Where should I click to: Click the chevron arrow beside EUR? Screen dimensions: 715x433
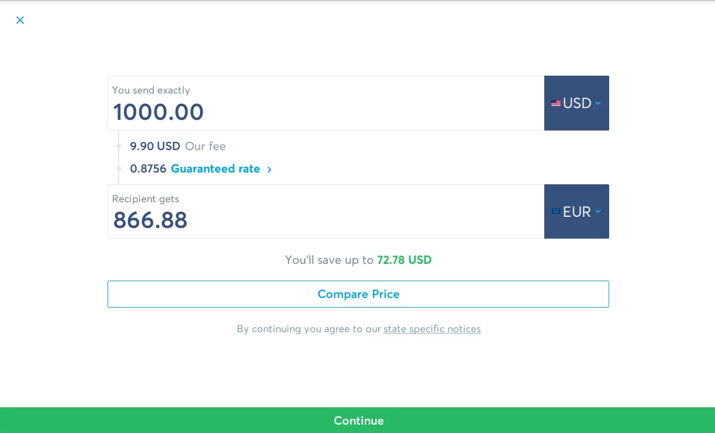point(598,212)
